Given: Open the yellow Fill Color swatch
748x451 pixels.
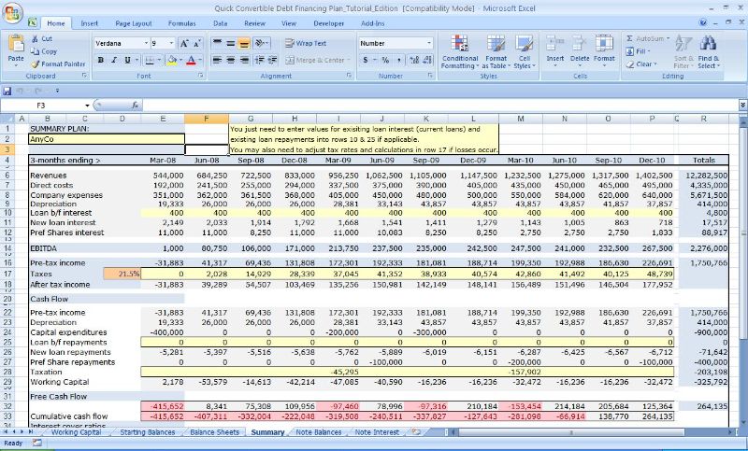Looking at the screenshot, I should [x=172, y=60].
